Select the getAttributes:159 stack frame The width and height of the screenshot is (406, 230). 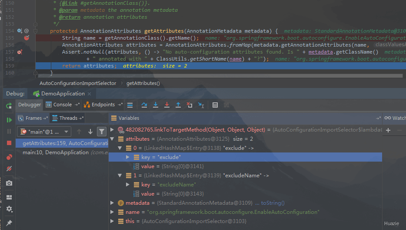62,143
